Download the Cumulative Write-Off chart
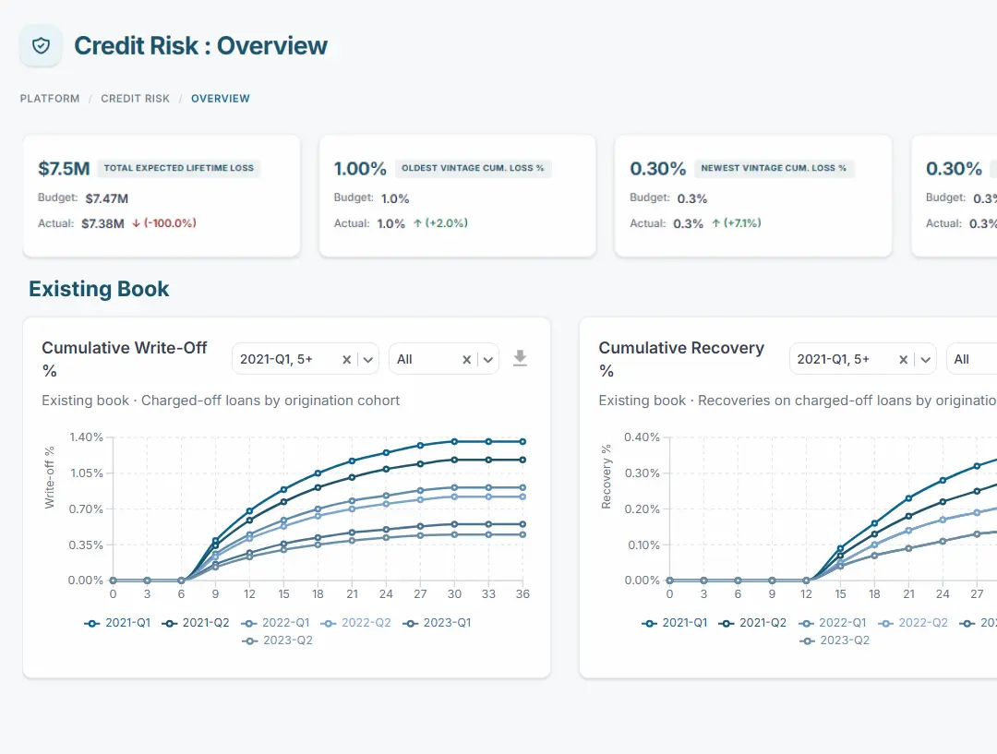Viewport: 997px width, 754px height. tap(520, 359)
